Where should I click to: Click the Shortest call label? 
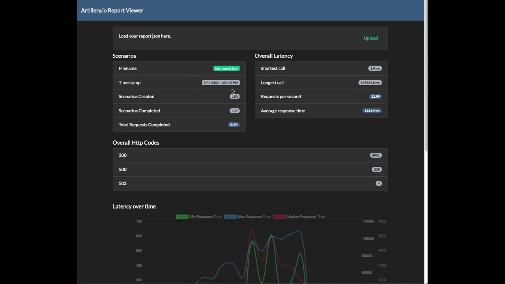click(x=273, y=69)
